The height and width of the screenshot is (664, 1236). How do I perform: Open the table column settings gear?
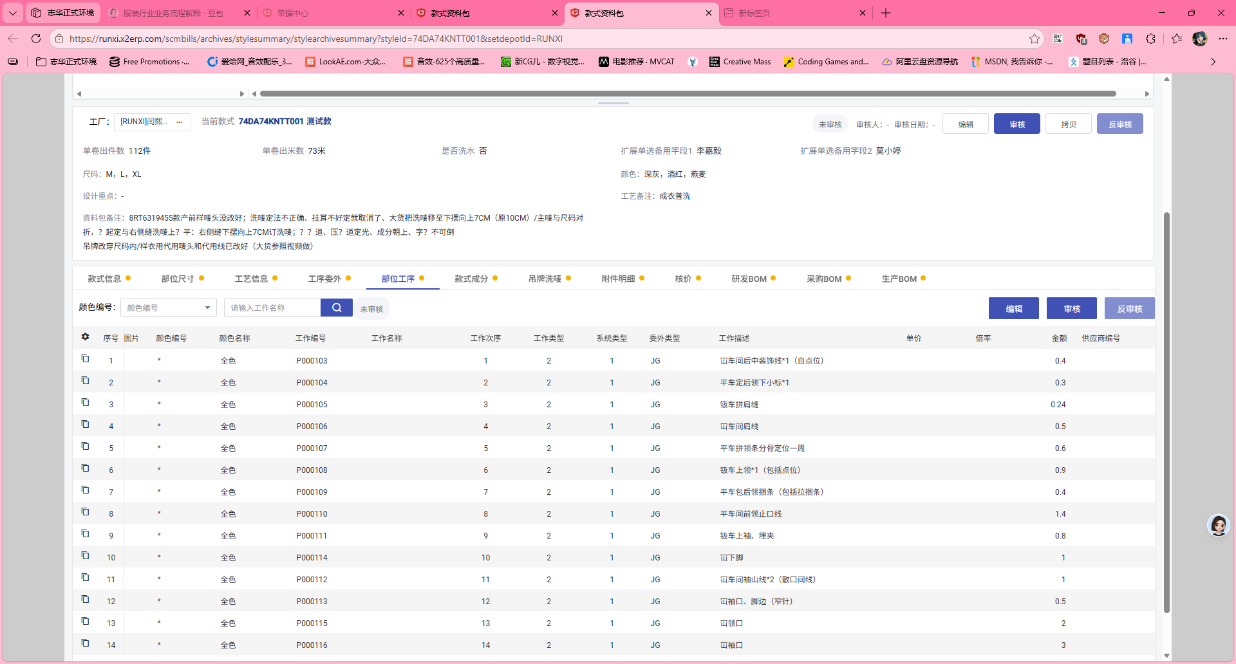click(x=85, y=337)
